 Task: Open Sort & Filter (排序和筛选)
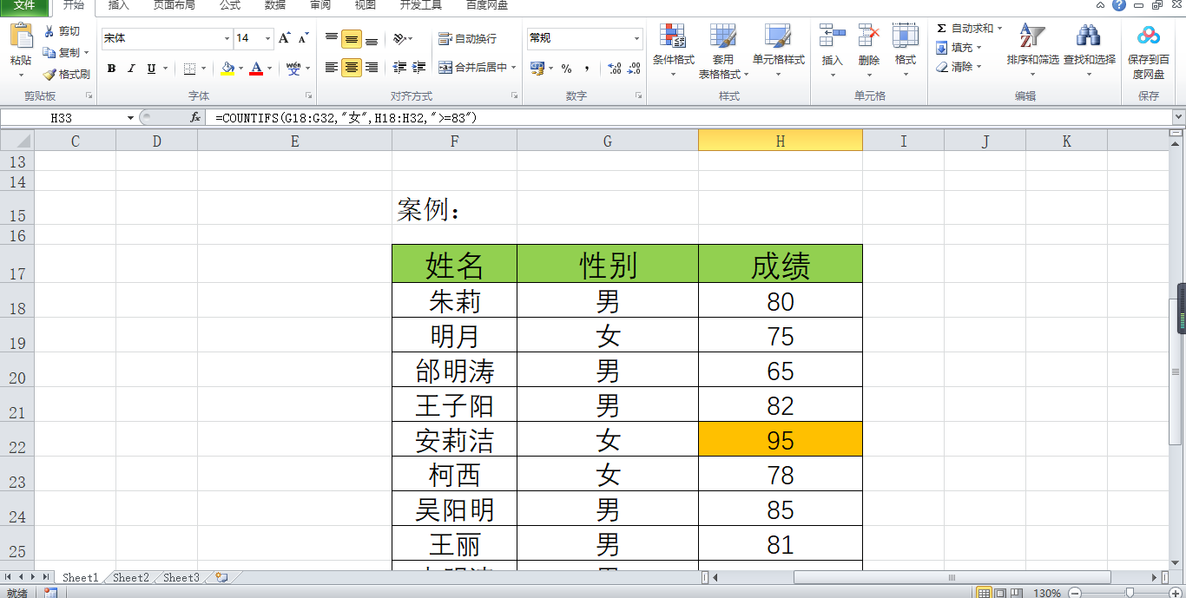[1032, 50]
